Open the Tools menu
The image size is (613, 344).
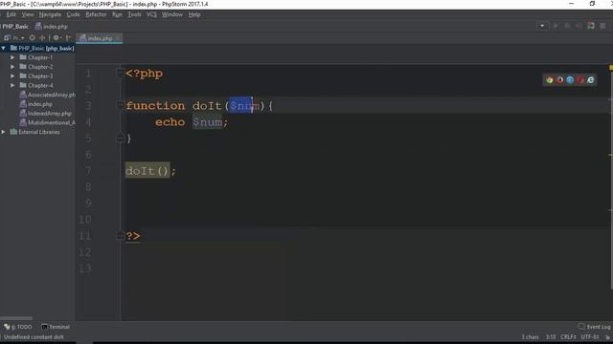pyautogui.click(x=134, y=14)
